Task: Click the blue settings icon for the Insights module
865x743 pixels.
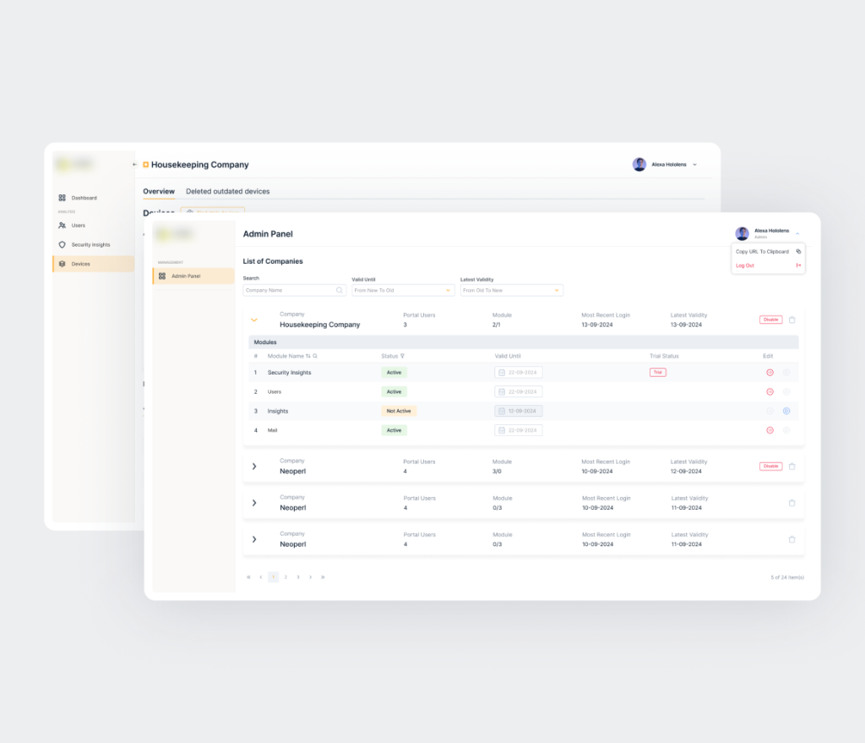Action: point(786,411)
